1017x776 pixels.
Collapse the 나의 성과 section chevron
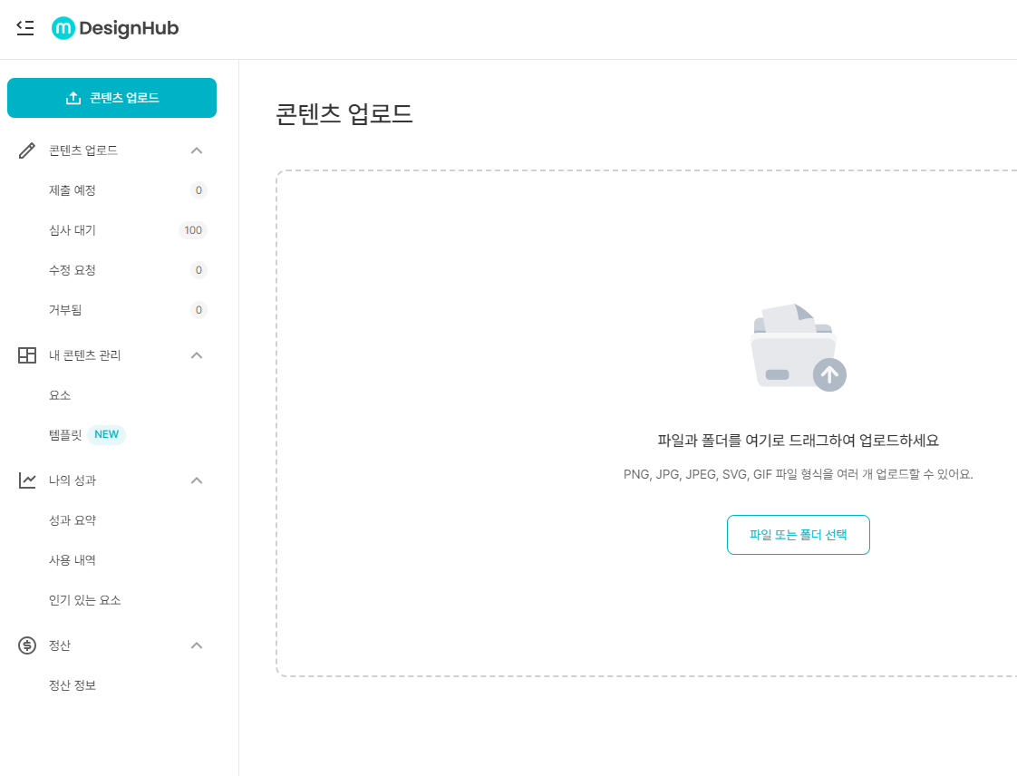point(197,480)
